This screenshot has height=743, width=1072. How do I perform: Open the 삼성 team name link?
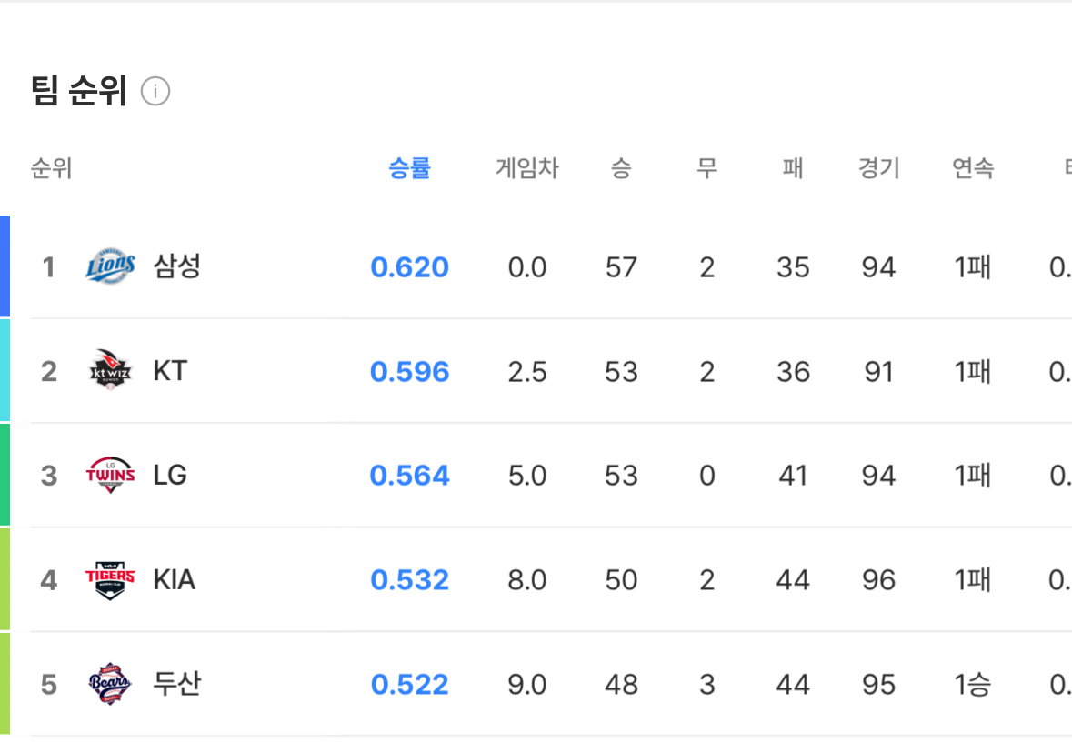click(177, 266)
